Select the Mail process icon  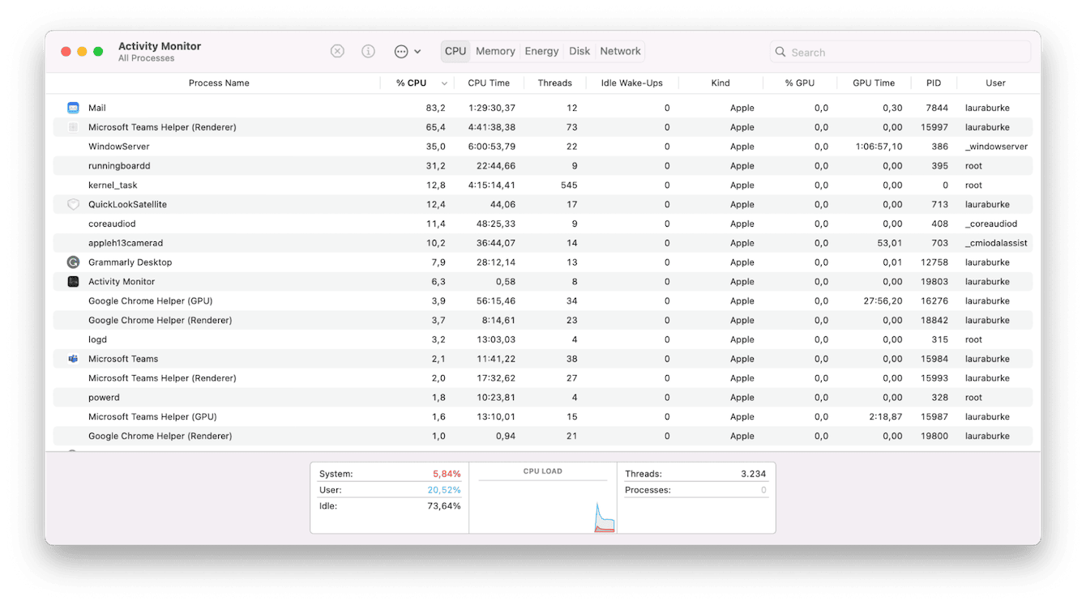pyautogui.click(x=73, y=107)
